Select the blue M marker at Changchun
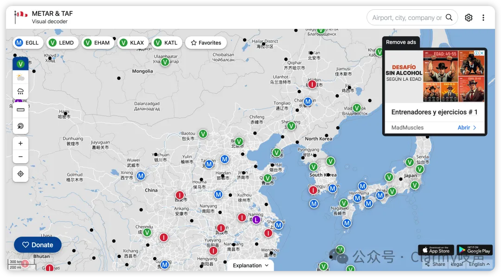Viewport: 501px width, 277px height. [308, 102]
